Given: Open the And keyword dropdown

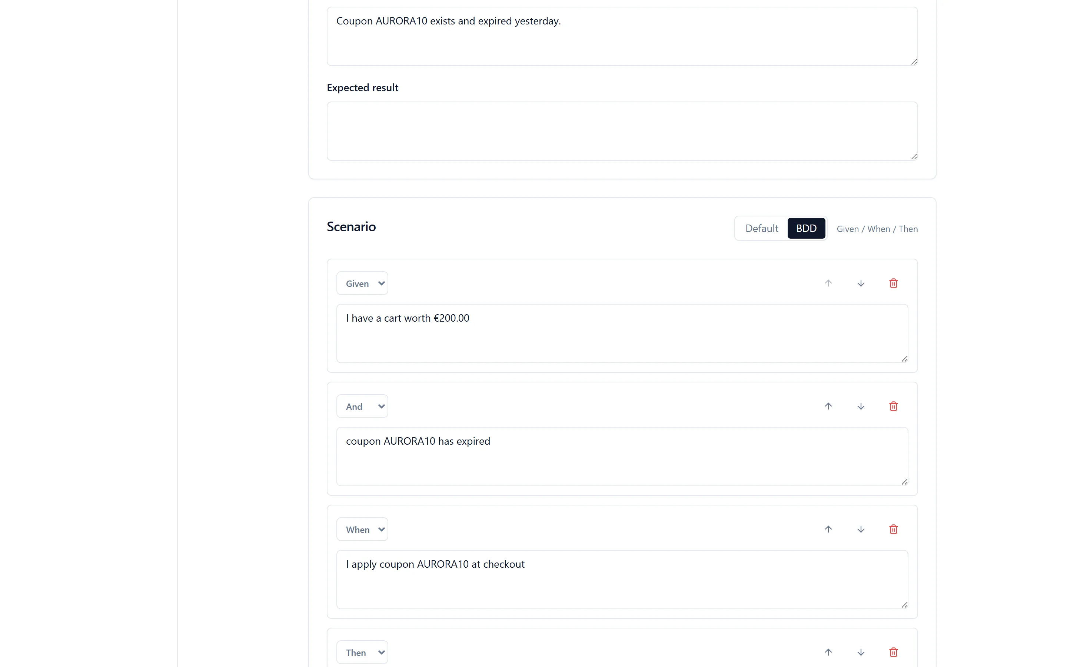Looking at the screenshot, I should (362, 406).
